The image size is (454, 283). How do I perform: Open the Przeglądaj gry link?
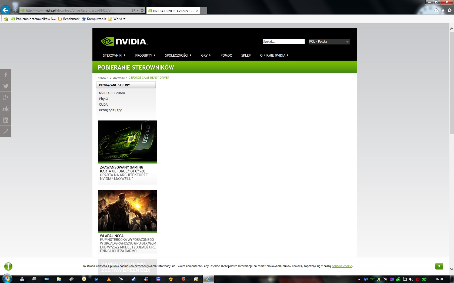[x=110, y=110]
